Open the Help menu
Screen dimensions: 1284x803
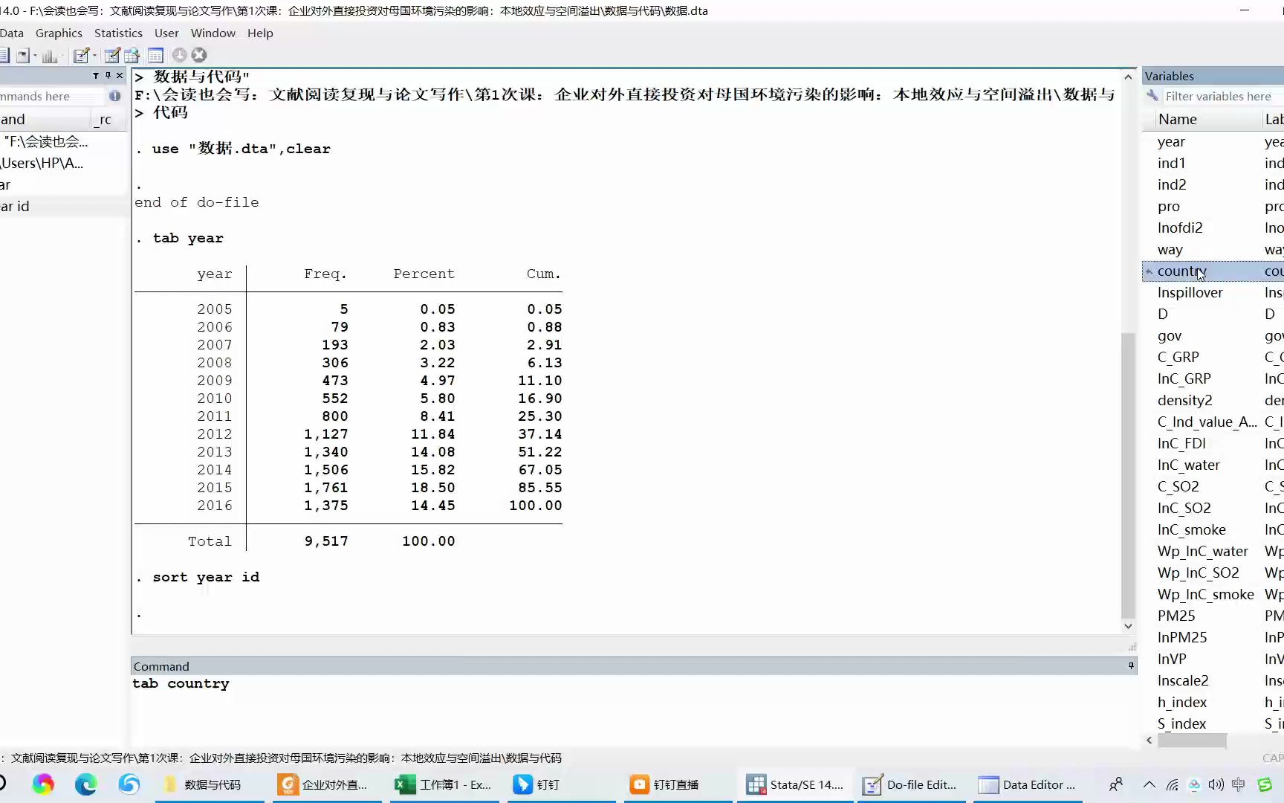tap(260, 33)
